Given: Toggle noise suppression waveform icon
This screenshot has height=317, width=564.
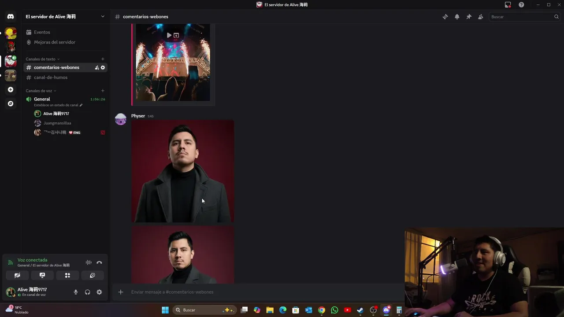Looking at the screenshot, I should tap(89, 262).
